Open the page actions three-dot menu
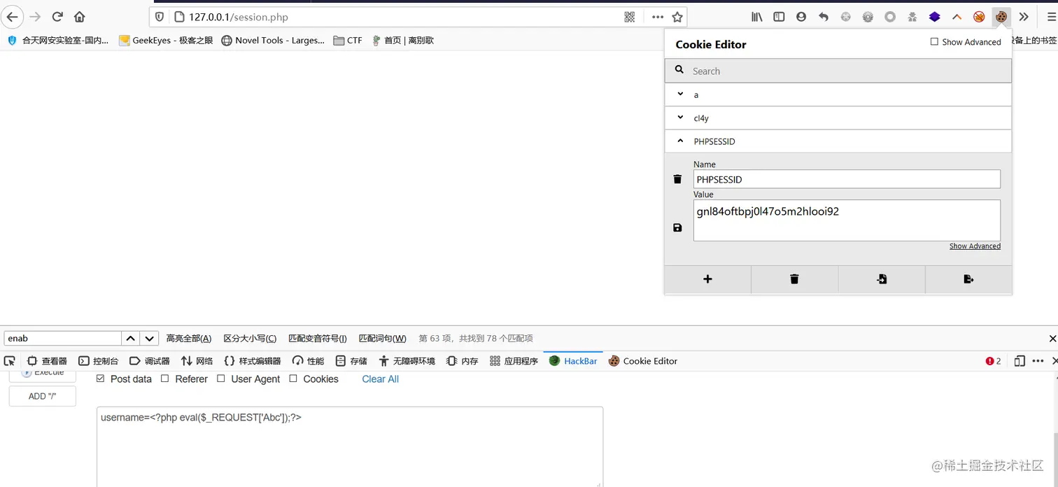 pyautogui.click(x=658, y=17)
